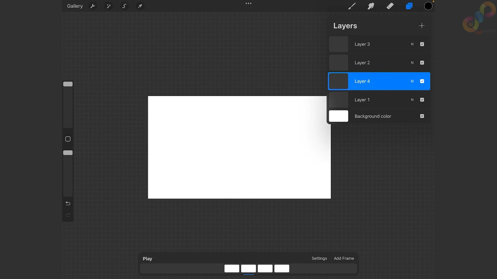This screenshot has width=497, height=279.
Task: Open blend mode N for Layer 2
Action: click(412, 63)
